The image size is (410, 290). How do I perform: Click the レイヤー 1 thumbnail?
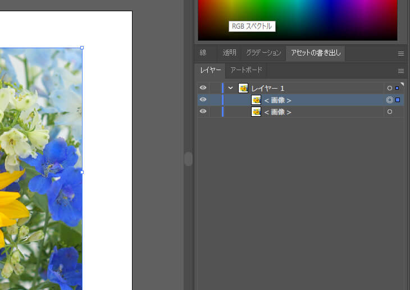[x=243, y=88]
